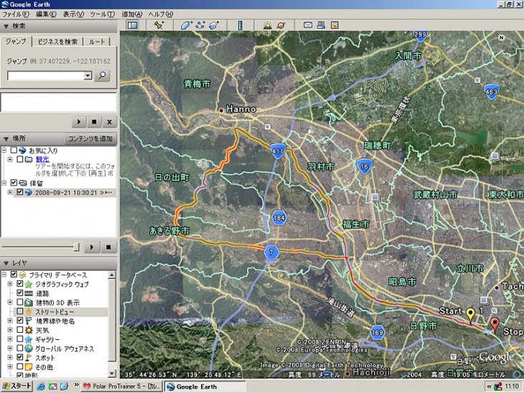Click the jump search text field
The image size is (524, 393).
pos(46,75)
